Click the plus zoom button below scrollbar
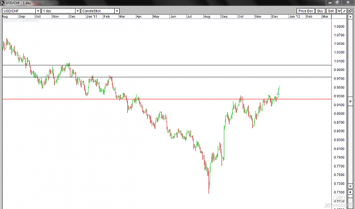Viewport: 355px width, 209px height. [x=350, y=192]
